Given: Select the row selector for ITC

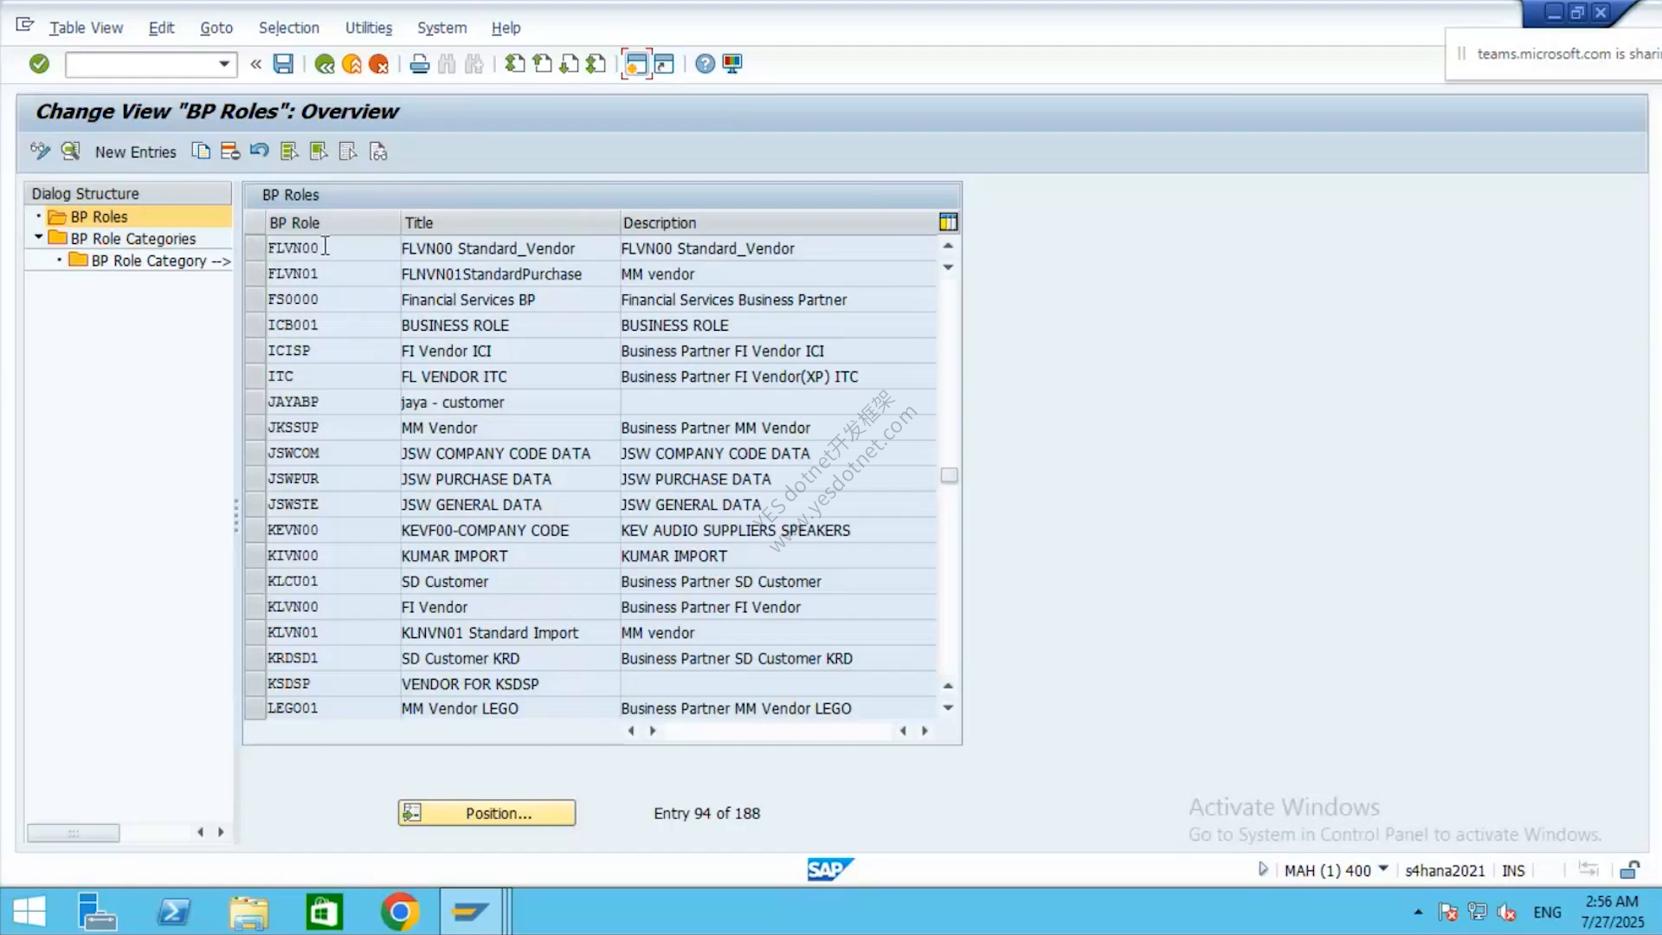Looking at the screenshot, I should click(254, 377).
